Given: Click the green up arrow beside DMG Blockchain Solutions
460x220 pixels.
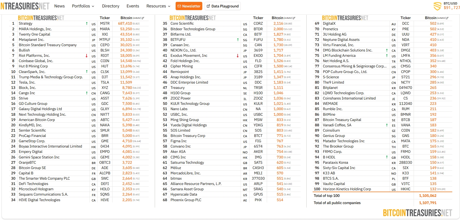Looking at the screenshot, I should point(387,50).
